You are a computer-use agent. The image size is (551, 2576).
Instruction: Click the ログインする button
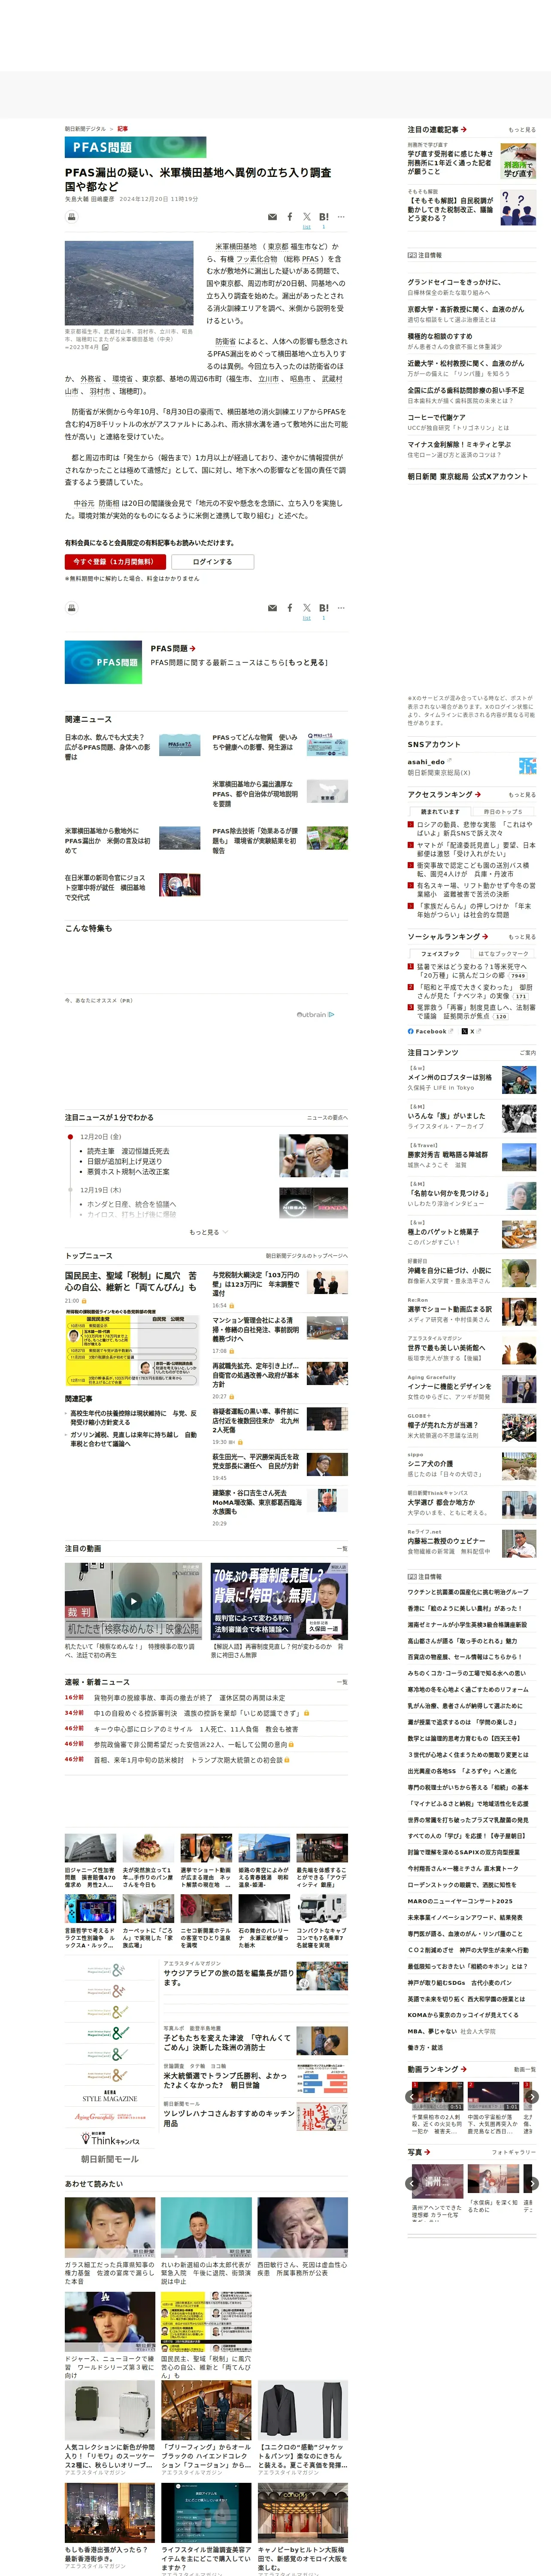coord(212,562)
